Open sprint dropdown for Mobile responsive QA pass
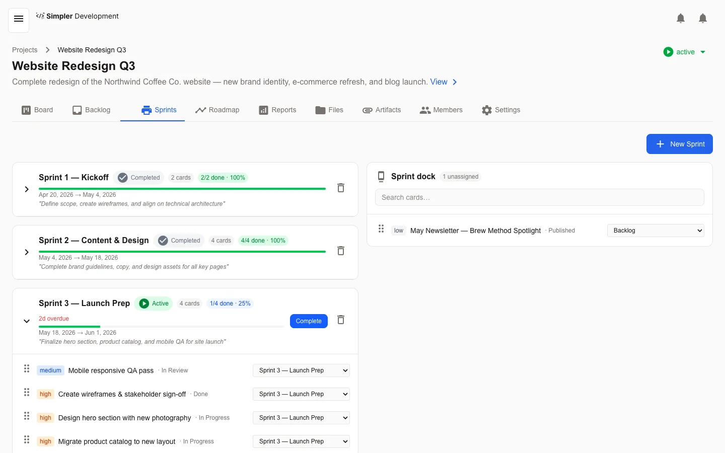This screenshot has height=453, width=725. [301, 370]
